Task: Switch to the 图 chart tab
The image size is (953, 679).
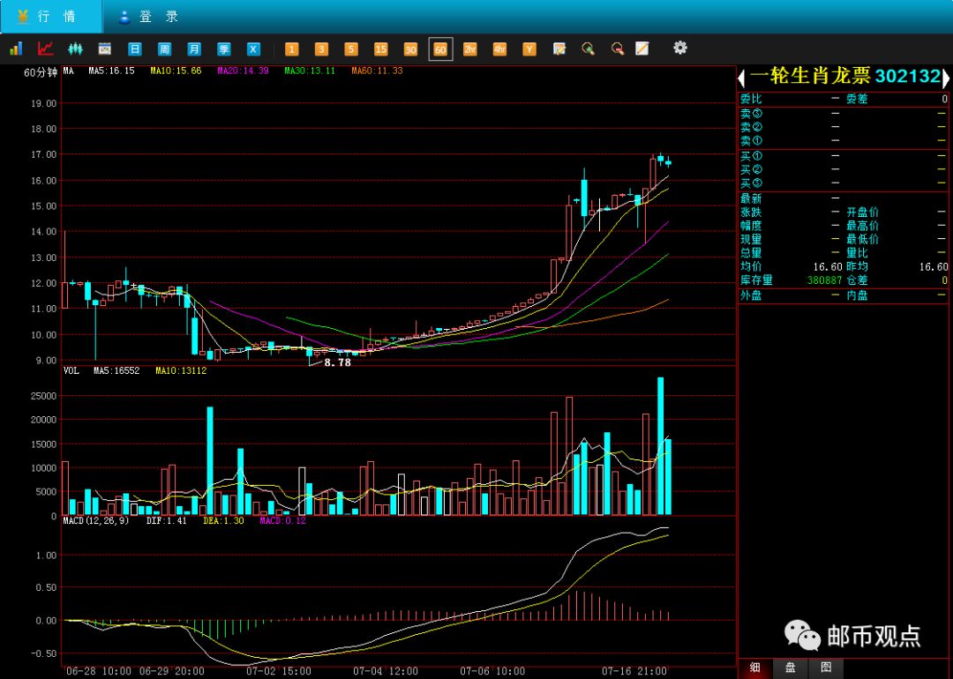Action: tap(825, 668)
